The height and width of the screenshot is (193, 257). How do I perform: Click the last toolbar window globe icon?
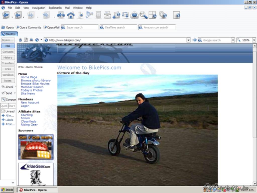coord(176,15)
